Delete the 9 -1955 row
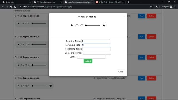 [151, 78]
